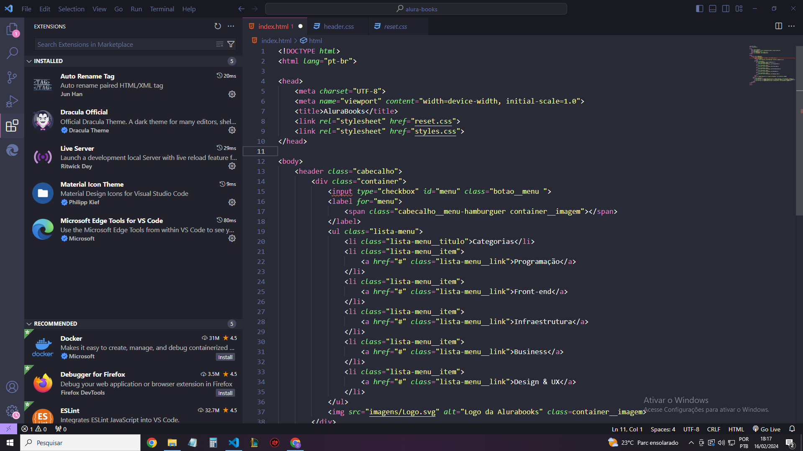Select the Extensions view icon

pos(12,125)
